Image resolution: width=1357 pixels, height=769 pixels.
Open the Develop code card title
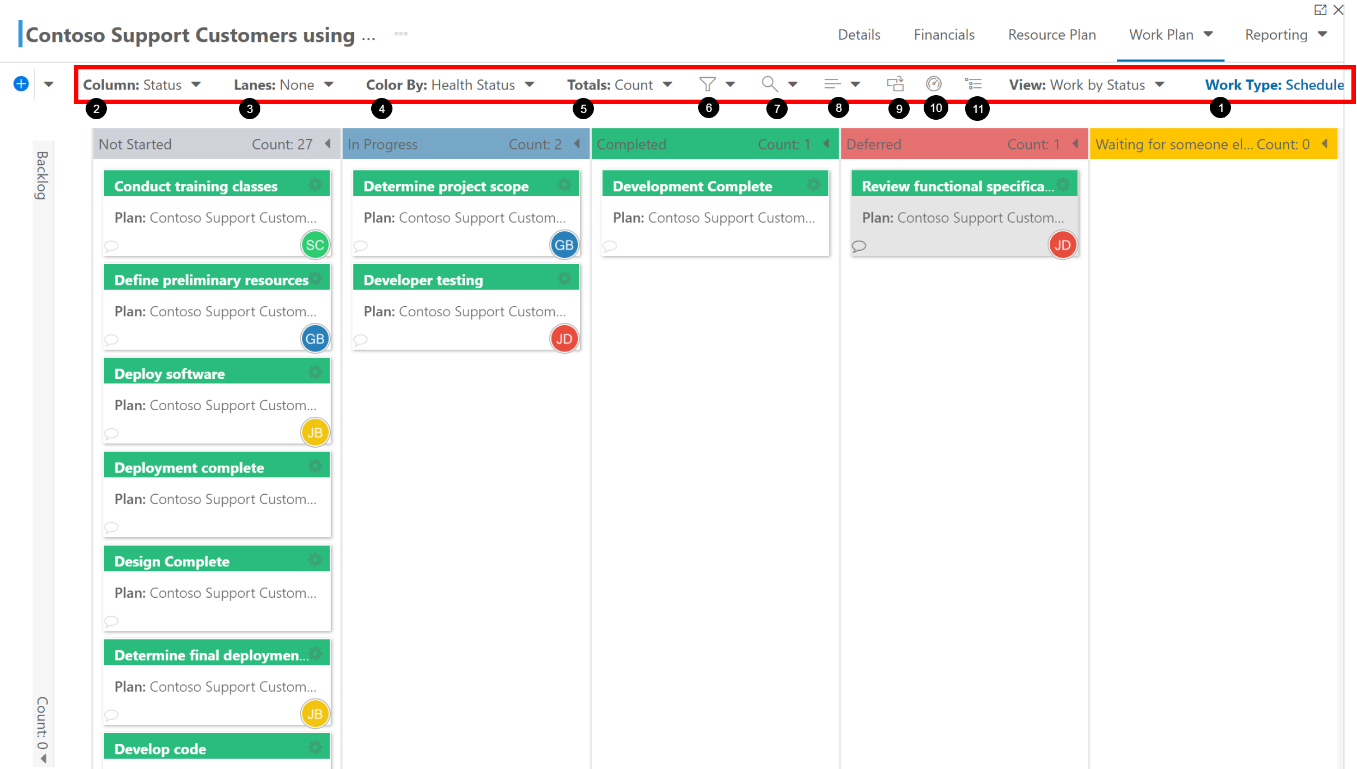(160, 749)
